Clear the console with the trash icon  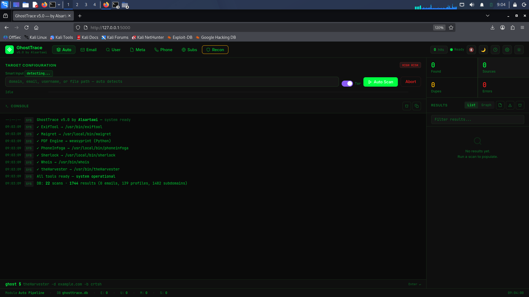coord(407,106)
